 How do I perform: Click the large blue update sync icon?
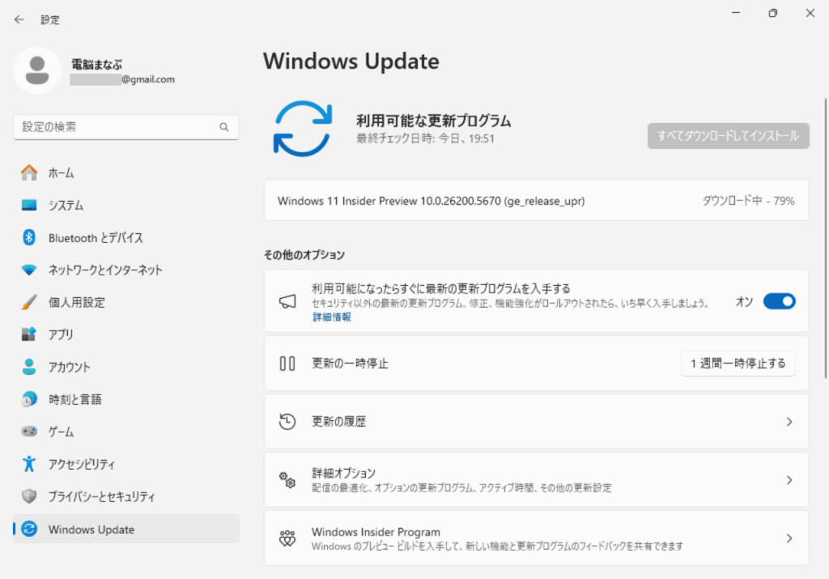pos(303,129)
